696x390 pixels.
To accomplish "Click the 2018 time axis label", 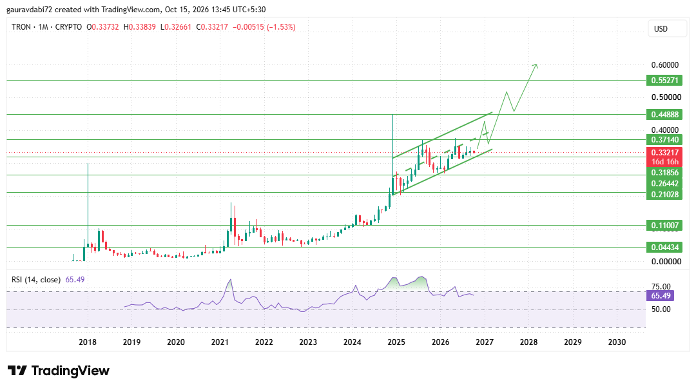I will pyautogui.click(x=88, y=342).
